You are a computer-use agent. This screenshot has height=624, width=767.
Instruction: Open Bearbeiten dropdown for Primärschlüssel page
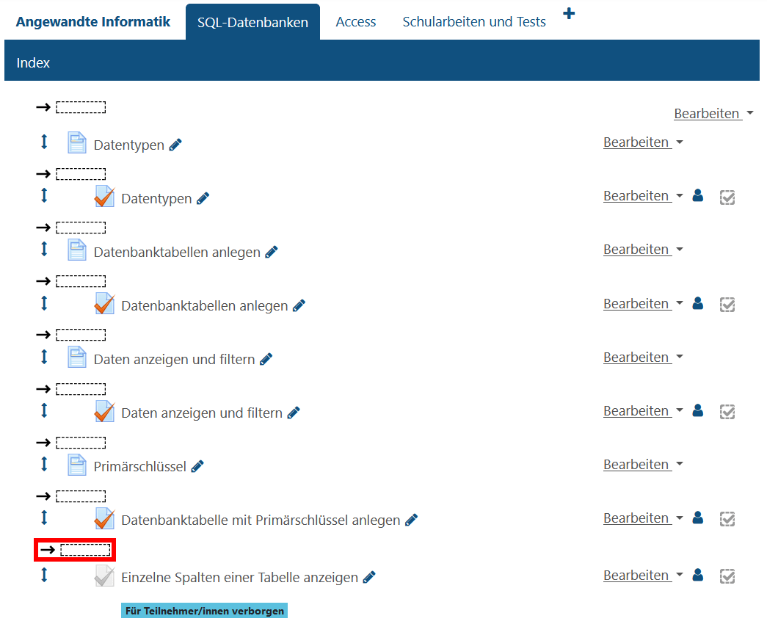pyautogui.click(x=642, y=465)
